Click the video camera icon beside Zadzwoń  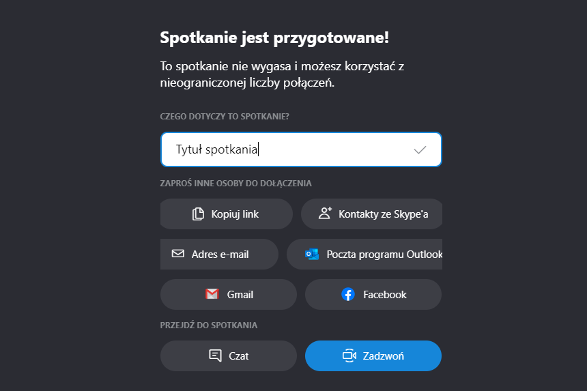[x=349, y=356]
